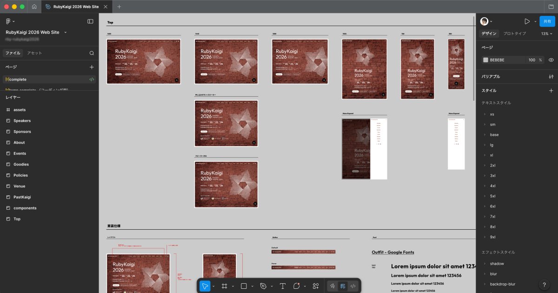Switch to Draw mode
This screenshot has width=558, height=293.
tap(332, 286)
